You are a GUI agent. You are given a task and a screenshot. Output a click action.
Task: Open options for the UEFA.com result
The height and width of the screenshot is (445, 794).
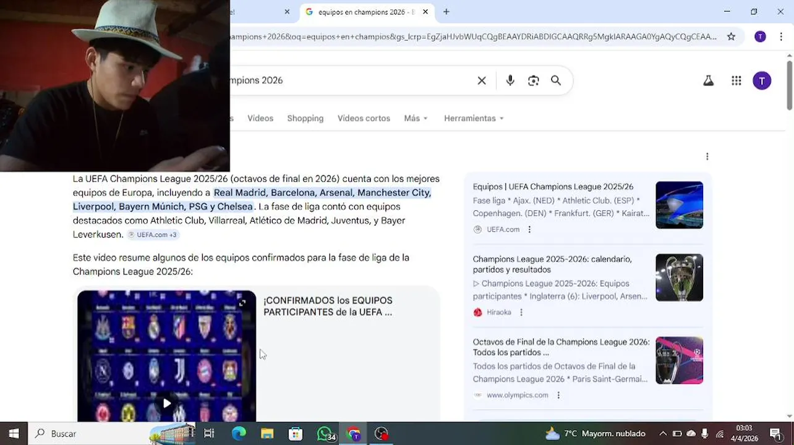tap(529, 229)
